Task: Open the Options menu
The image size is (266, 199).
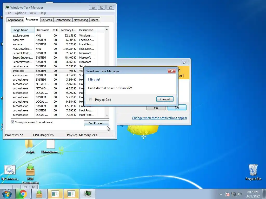Action: point(20,13)
